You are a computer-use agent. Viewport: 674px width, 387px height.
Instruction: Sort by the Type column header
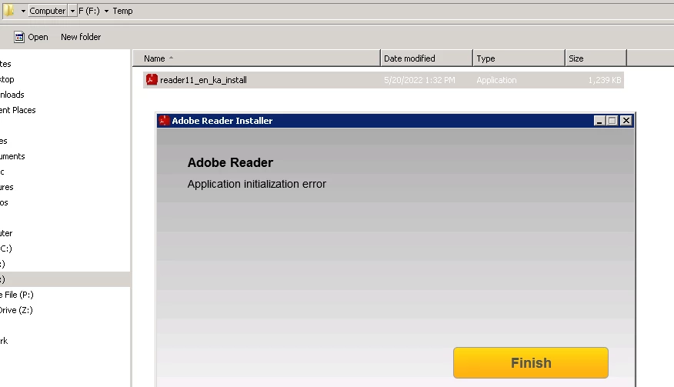[519, 58]
